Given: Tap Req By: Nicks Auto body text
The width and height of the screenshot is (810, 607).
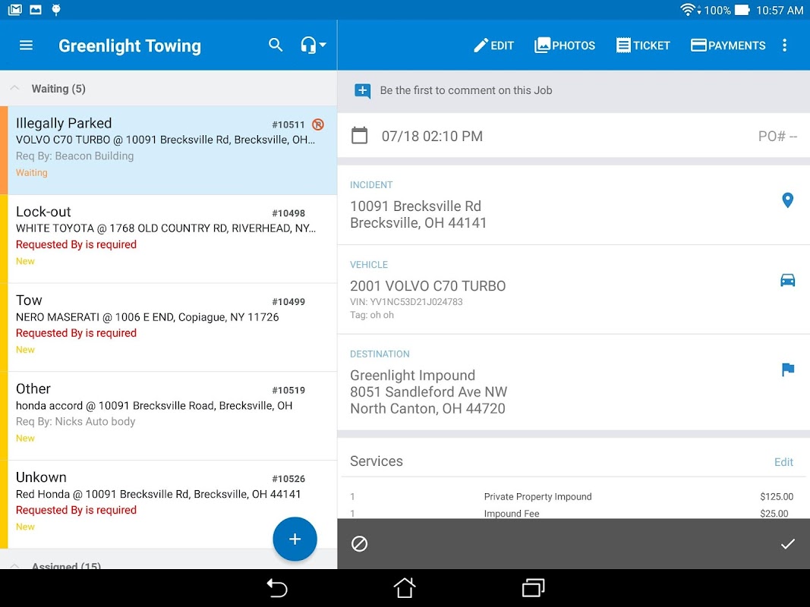Looking at the screenshot, I should pyautogui.click(x=75, y=422).
